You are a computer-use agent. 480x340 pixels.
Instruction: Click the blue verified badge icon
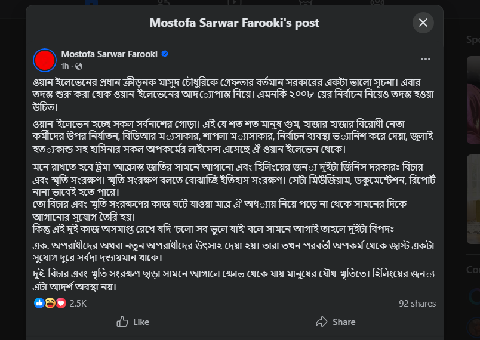165,54
